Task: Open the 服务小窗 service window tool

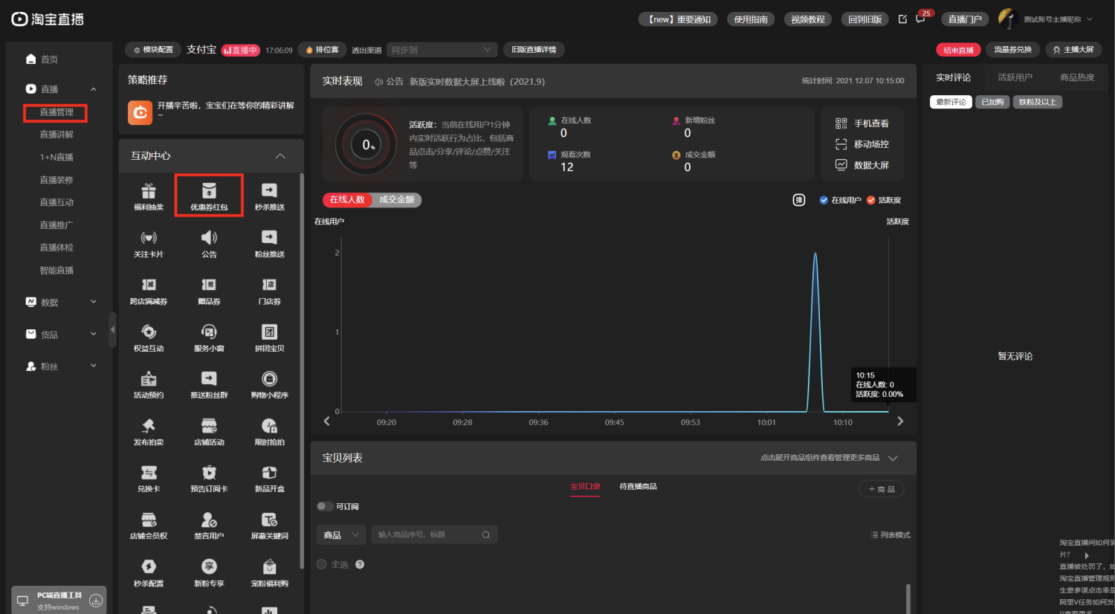Action: (209, 338)
